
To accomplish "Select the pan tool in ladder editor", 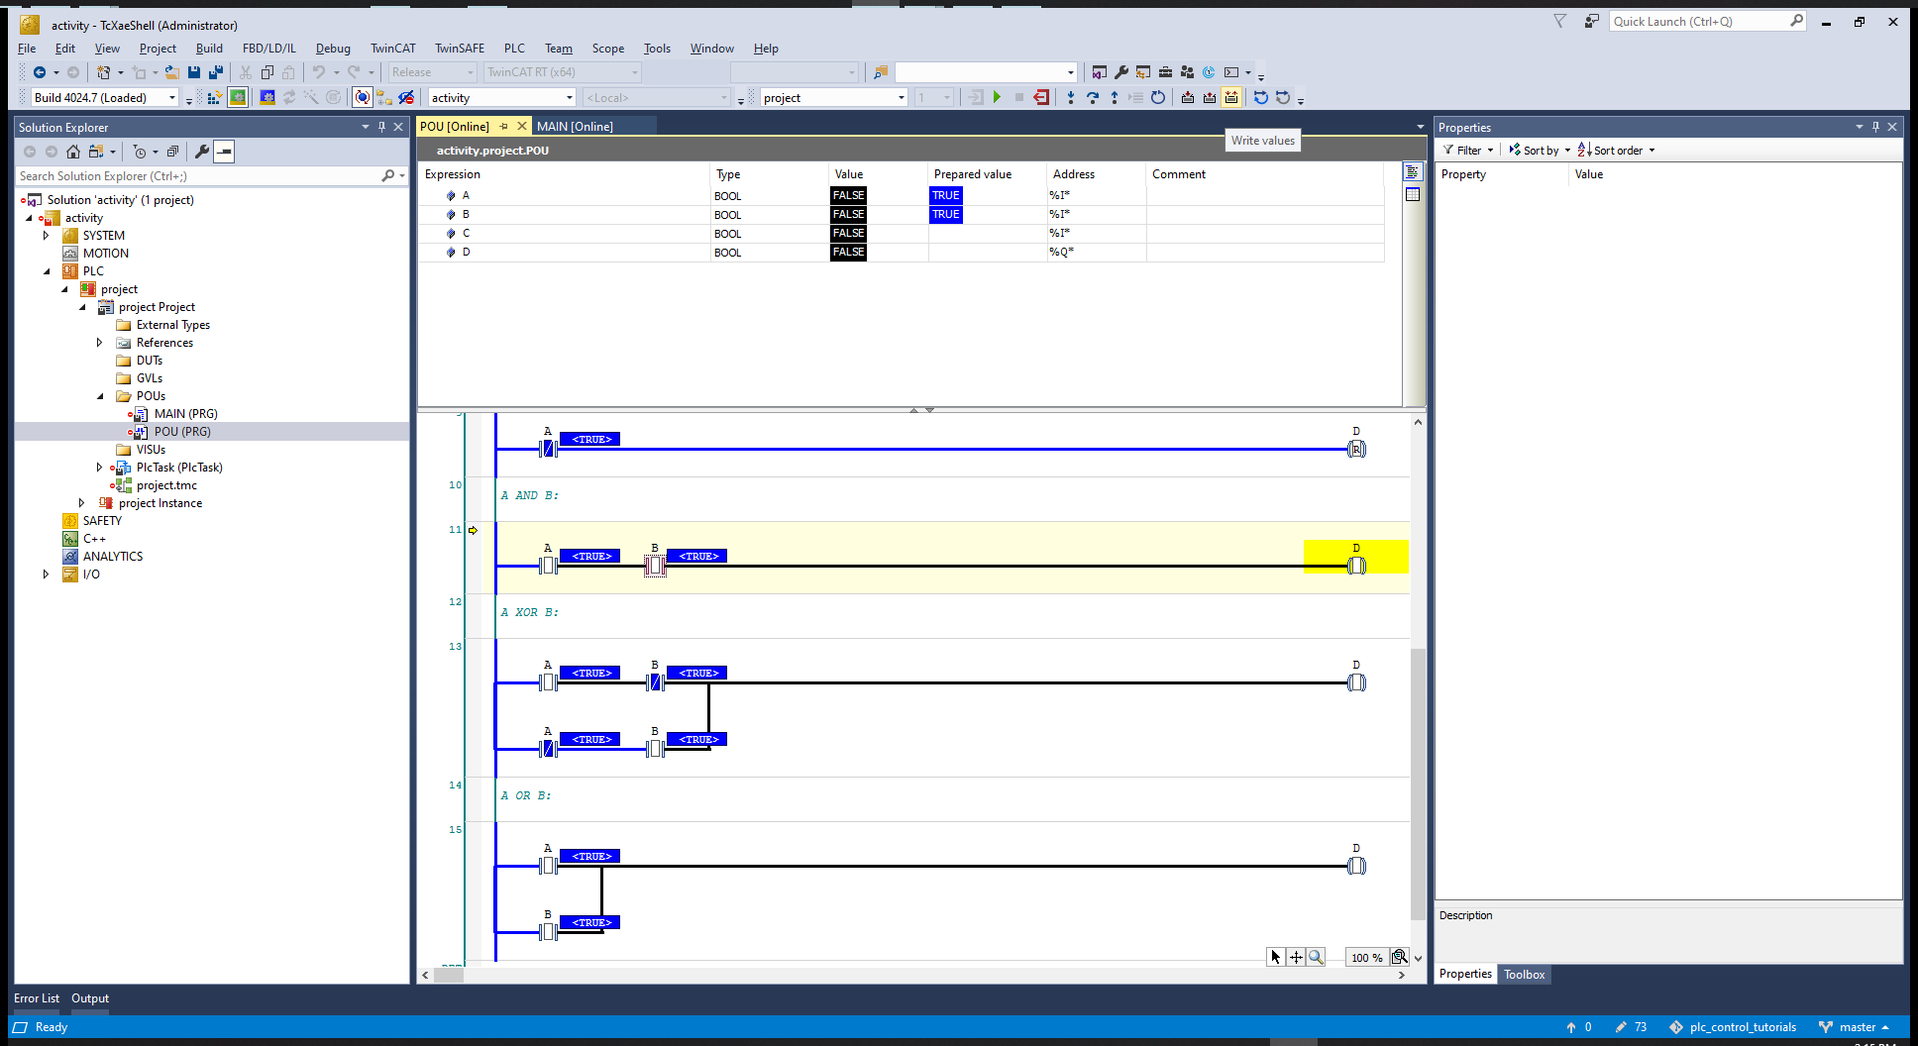I will tap(1296, 957).
